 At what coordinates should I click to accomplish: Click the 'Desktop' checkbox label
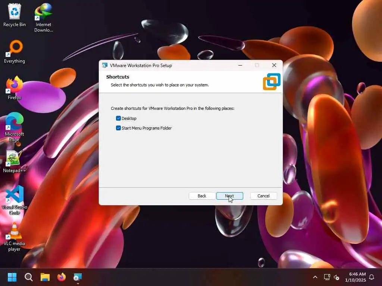129,118
